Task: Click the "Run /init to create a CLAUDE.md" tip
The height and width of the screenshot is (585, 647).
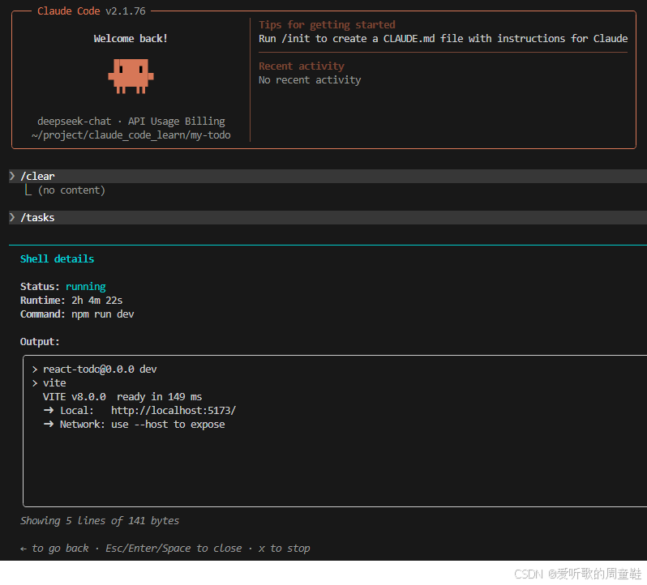Action: [443, 39]
